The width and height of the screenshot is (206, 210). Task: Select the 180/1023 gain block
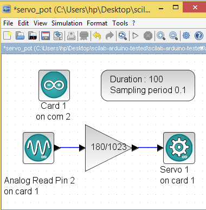(x=108, y=148)
